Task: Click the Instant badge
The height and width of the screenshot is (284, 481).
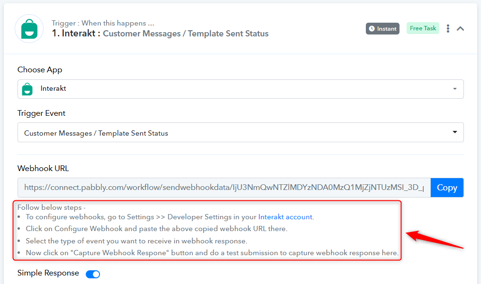Action: point(382,28)
